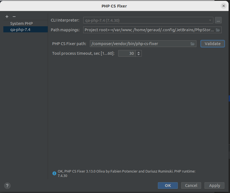Click the 'OK, PHP CS Fixer 3.13.0' message
The height and width of the screenshot is (193, 230).
click(127, 173)
